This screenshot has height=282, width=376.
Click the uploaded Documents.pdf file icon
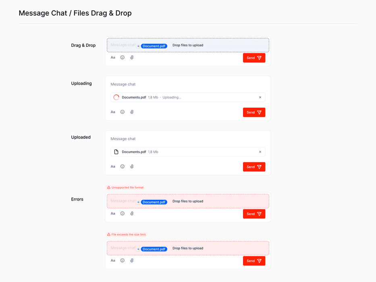(116, 152)
